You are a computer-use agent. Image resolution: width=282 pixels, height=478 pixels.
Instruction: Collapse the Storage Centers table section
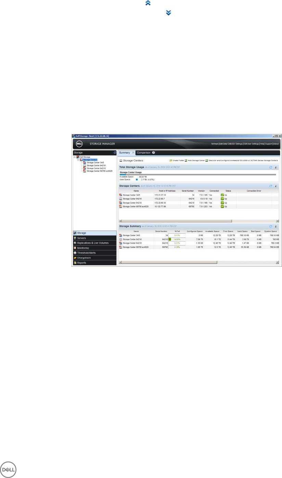pos(276,186)
